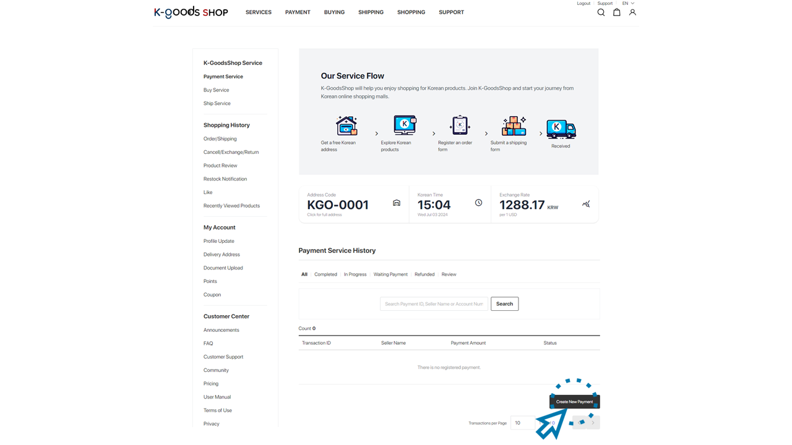Open Customer Support in sidebar
This screenshot has height=445, width=792.
(x=223, y=357)
